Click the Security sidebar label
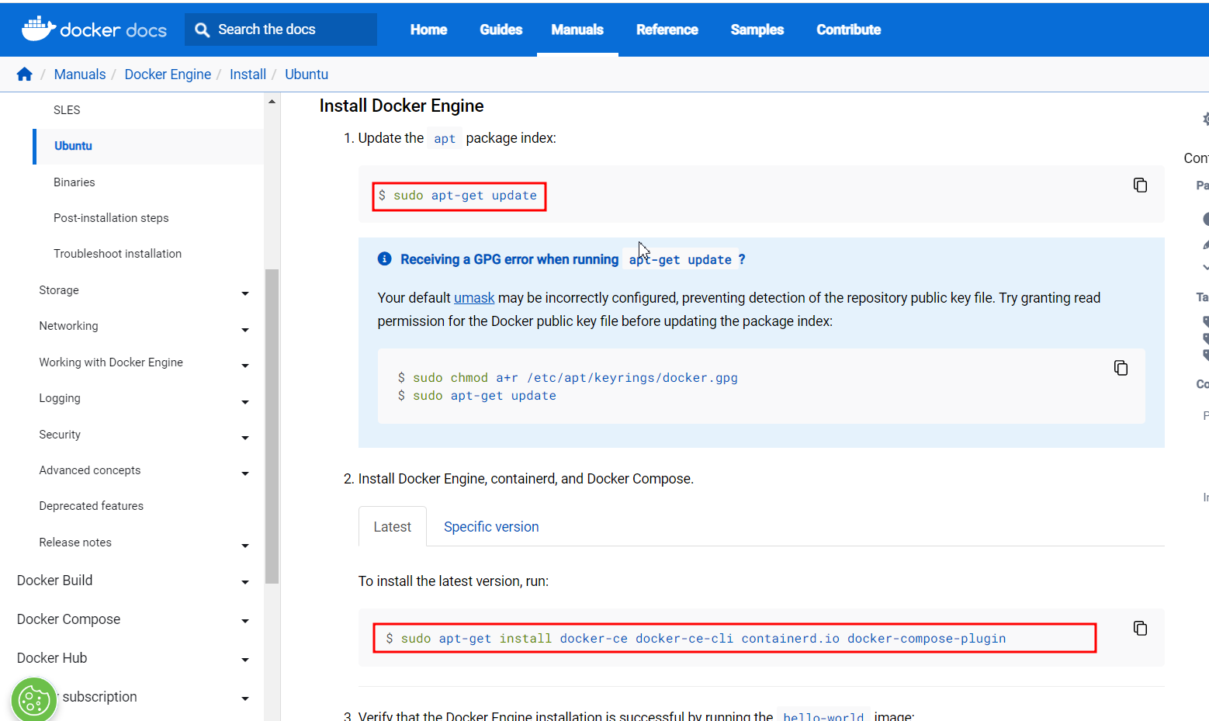Image resolution: width=1209 pixels, height=721 pixels. (x=60, y=435)
